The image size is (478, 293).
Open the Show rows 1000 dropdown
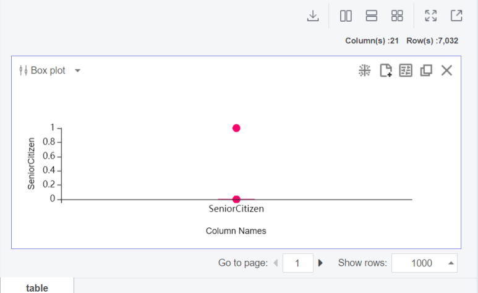(424, 263)
